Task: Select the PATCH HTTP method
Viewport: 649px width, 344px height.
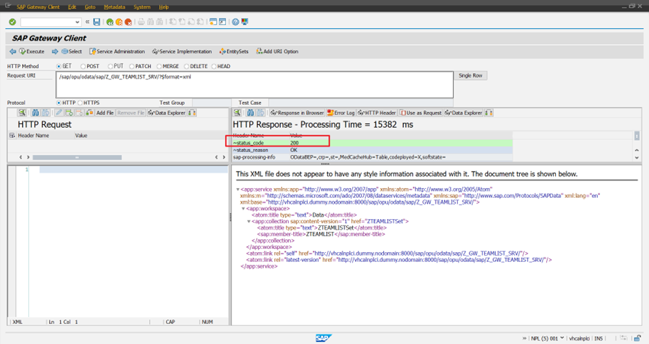Action: pyautogui.click(x=132, y=66)
